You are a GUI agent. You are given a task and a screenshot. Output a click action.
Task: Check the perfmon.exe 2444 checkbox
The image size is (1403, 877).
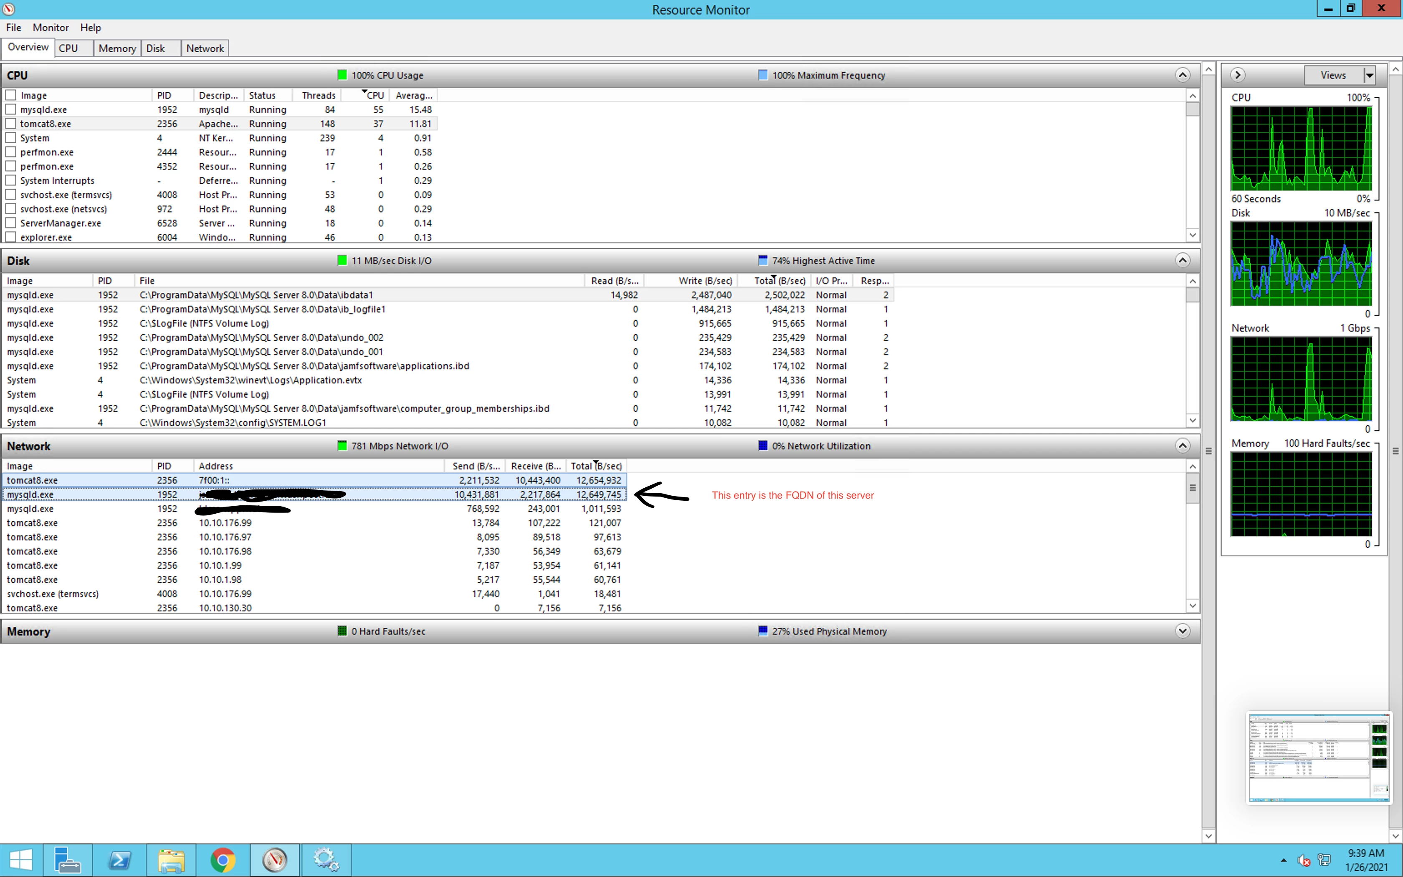[10, 152]
